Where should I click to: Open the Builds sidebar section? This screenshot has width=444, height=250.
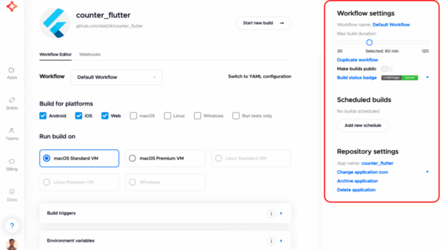[x=12, y=103]
